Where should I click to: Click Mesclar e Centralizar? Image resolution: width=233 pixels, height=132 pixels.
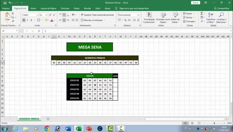tap(92, 20)
